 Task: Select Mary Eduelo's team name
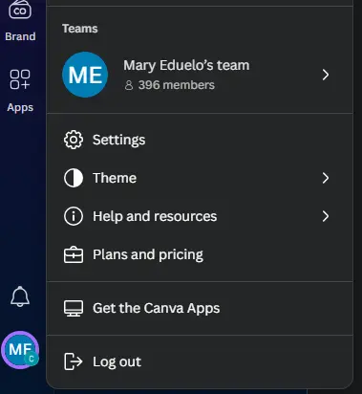[186, 66]
